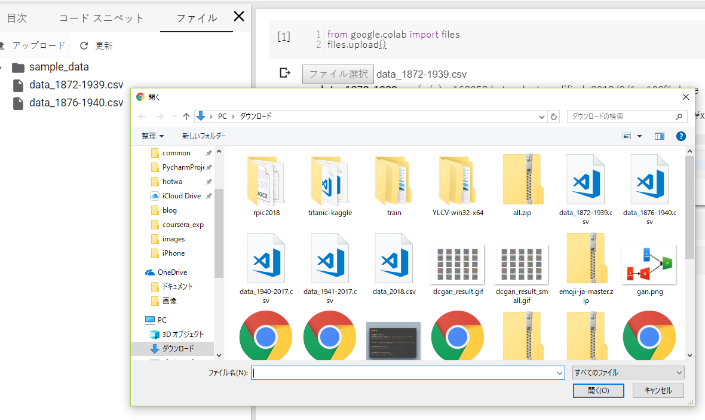Screen dimensions: 705x420
Task: Click the 開く(O) button
Action: tap(598, 390)
